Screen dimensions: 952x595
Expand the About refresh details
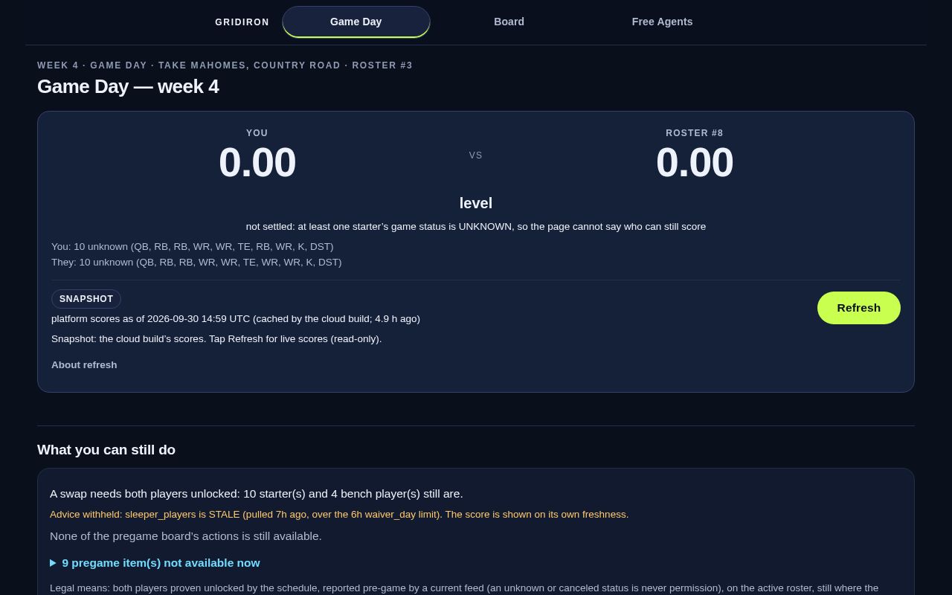pyautogui.click(x=84, y=365)
